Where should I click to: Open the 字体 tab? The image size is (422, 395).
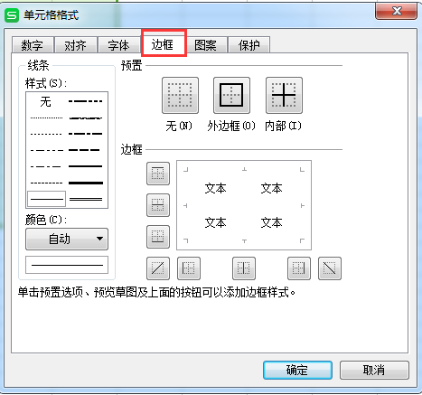click(118, 45)
